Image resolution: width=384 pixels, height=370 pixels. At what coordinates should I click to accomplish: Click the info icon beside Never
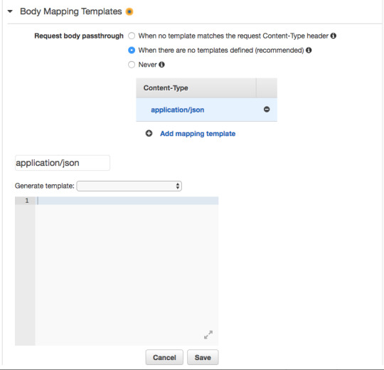(161, 65)
